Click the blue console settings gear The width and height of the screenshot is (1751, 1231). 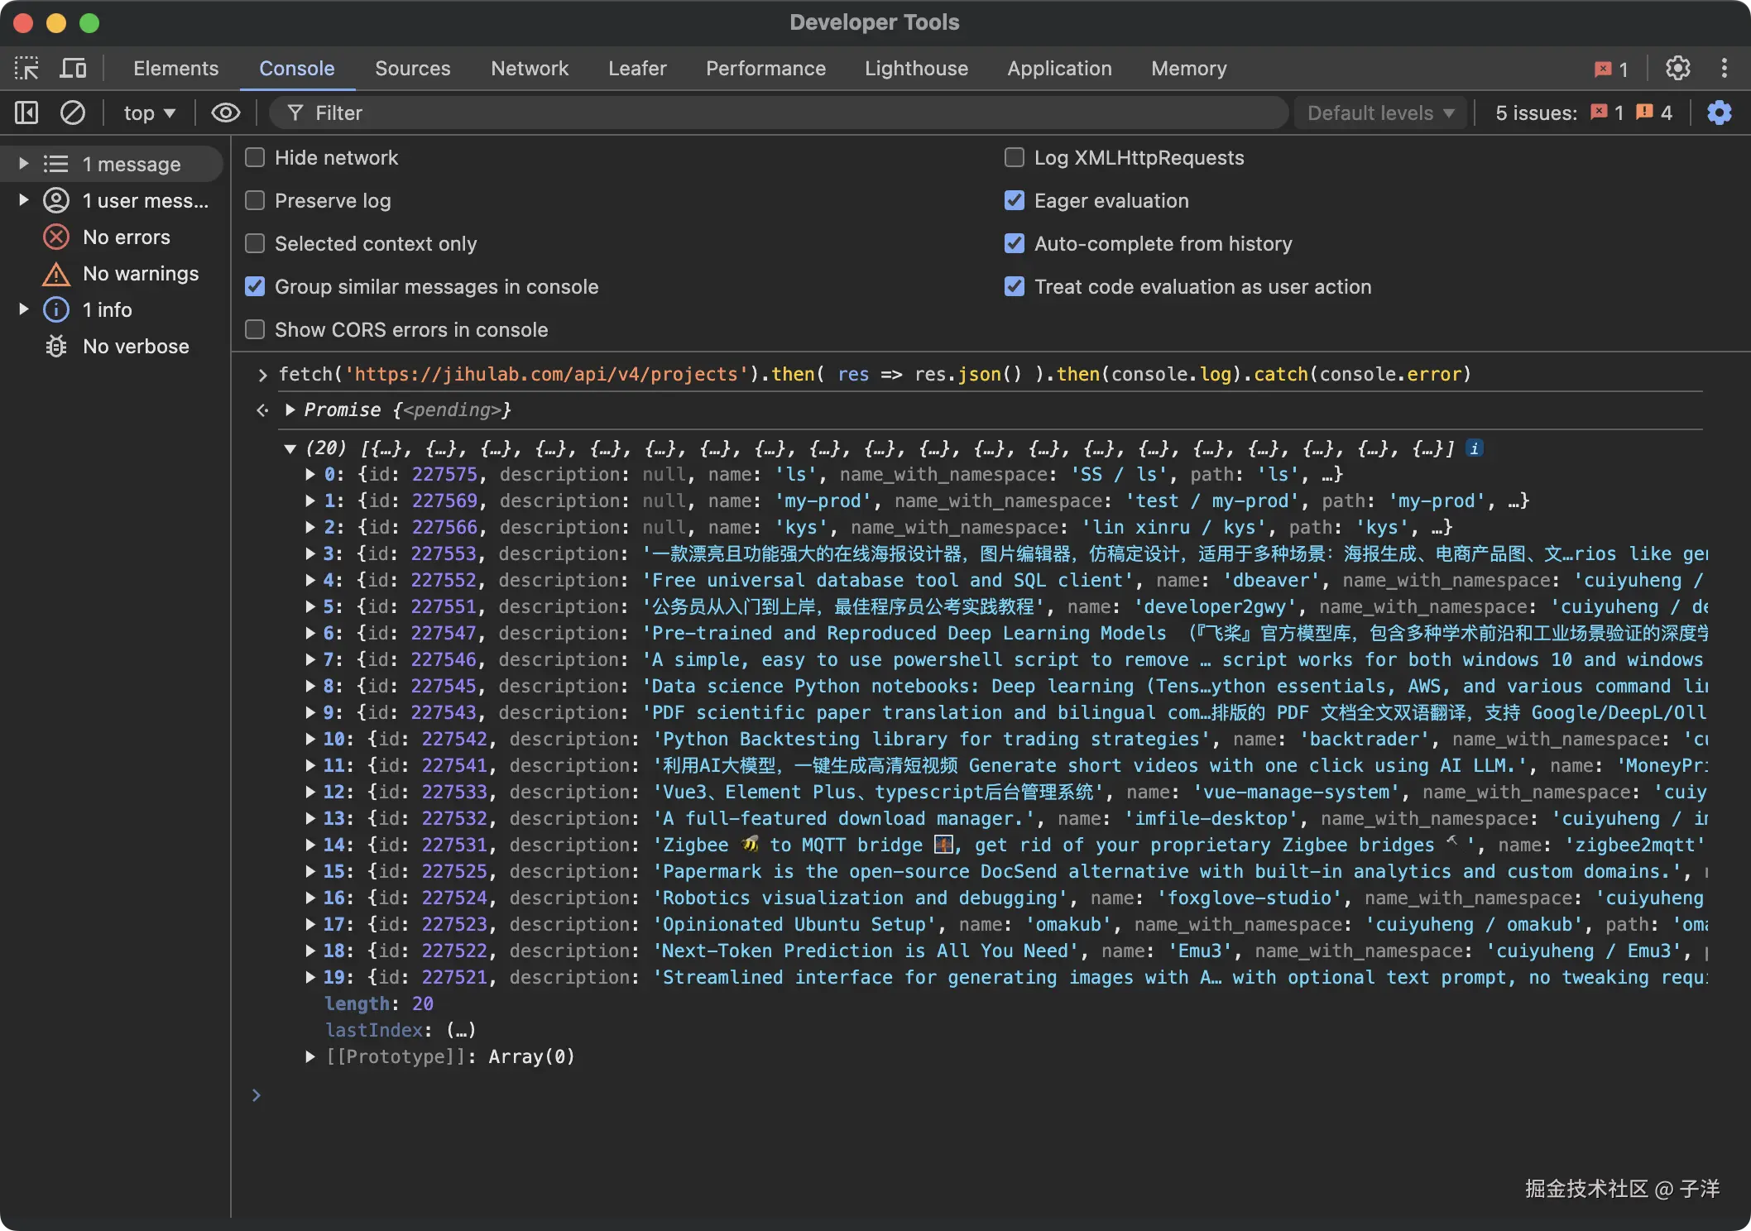click(x=1719, y=113)
